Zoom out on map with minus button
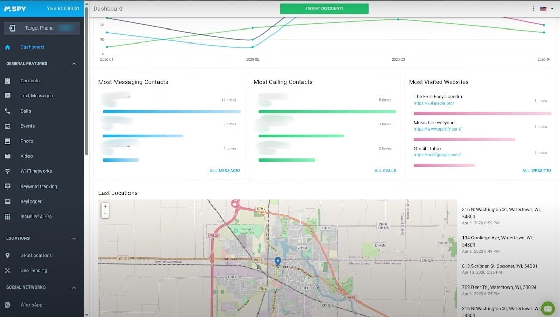This screenshot has width=560, height=317. pyautogui.click(x=105, y=213)
